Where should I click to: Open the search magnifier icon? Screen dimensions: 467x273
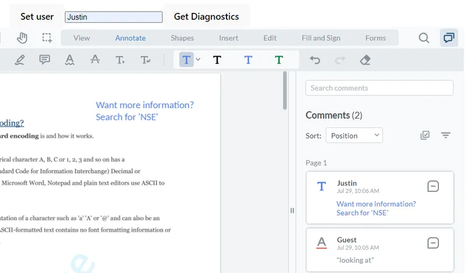tap(424, 38)
